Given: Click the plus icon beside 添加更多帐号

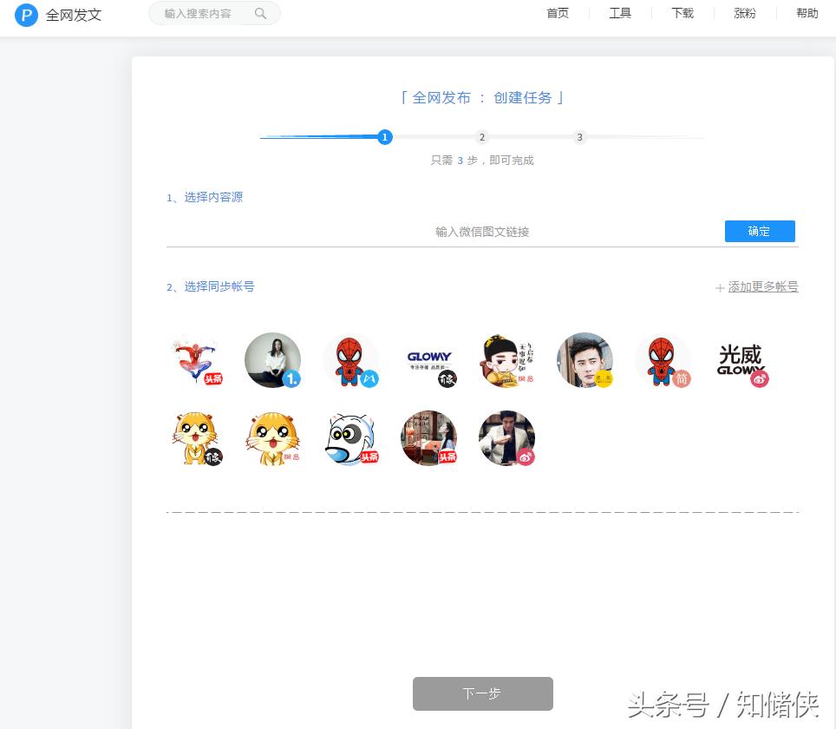Looking at the screenshot, I should click(720, 288).
